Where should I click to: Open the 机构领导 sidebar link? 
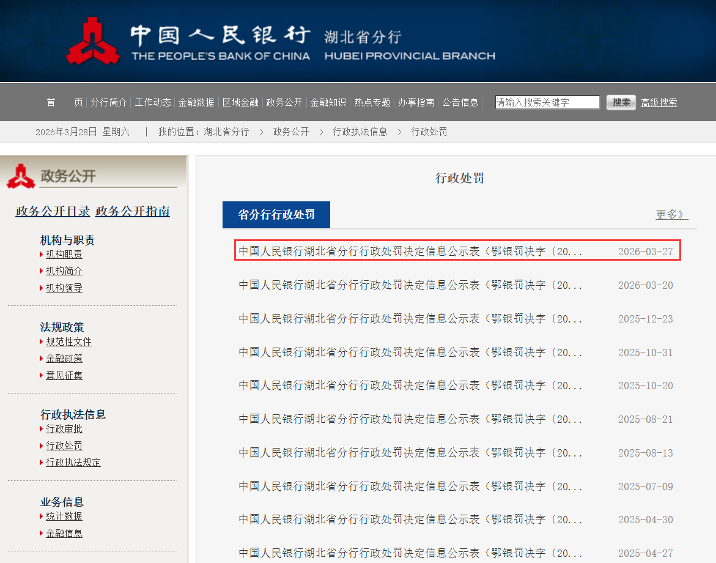point(64,288)
